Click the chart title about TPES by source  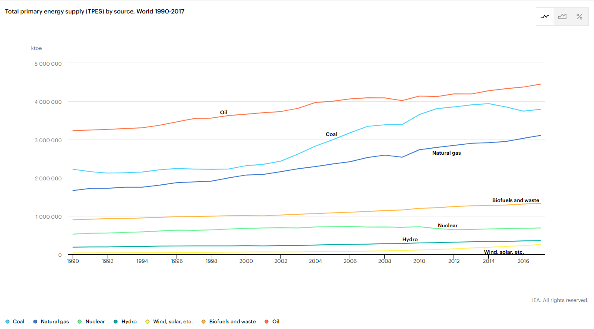pos(95,11)
